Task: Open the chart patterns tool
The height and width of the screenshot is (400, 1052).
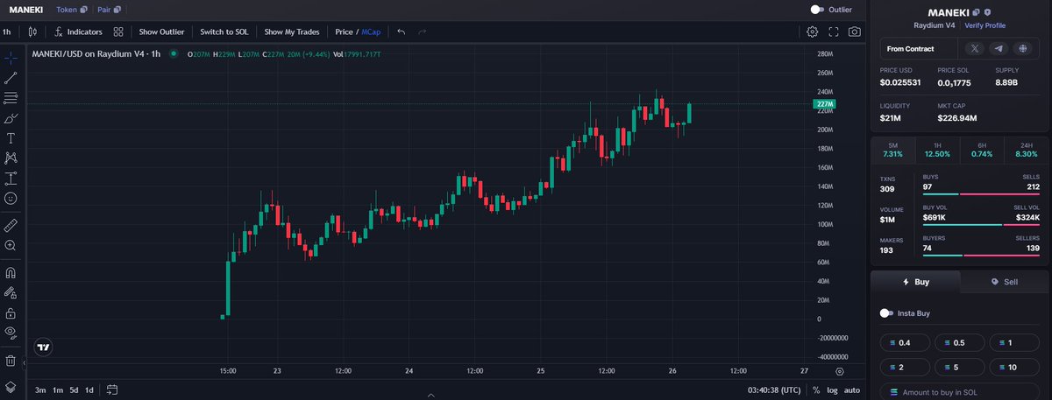Action: (11, 158)
